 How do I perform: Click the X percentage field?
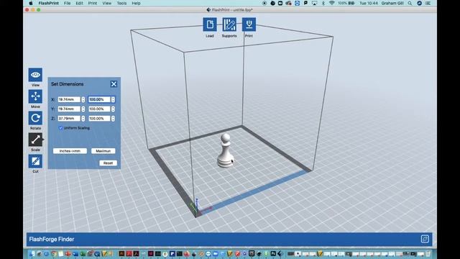tap(99, 99)
